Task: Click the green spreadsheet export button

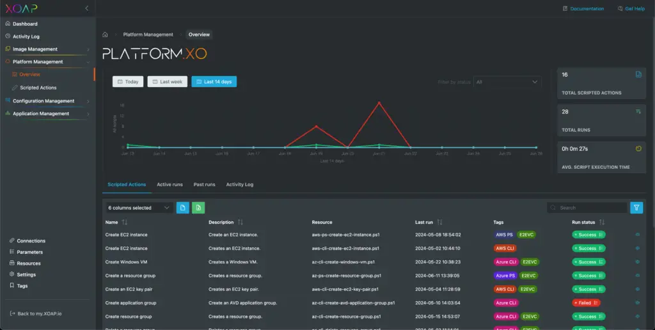Action: (x=198, y=208)
